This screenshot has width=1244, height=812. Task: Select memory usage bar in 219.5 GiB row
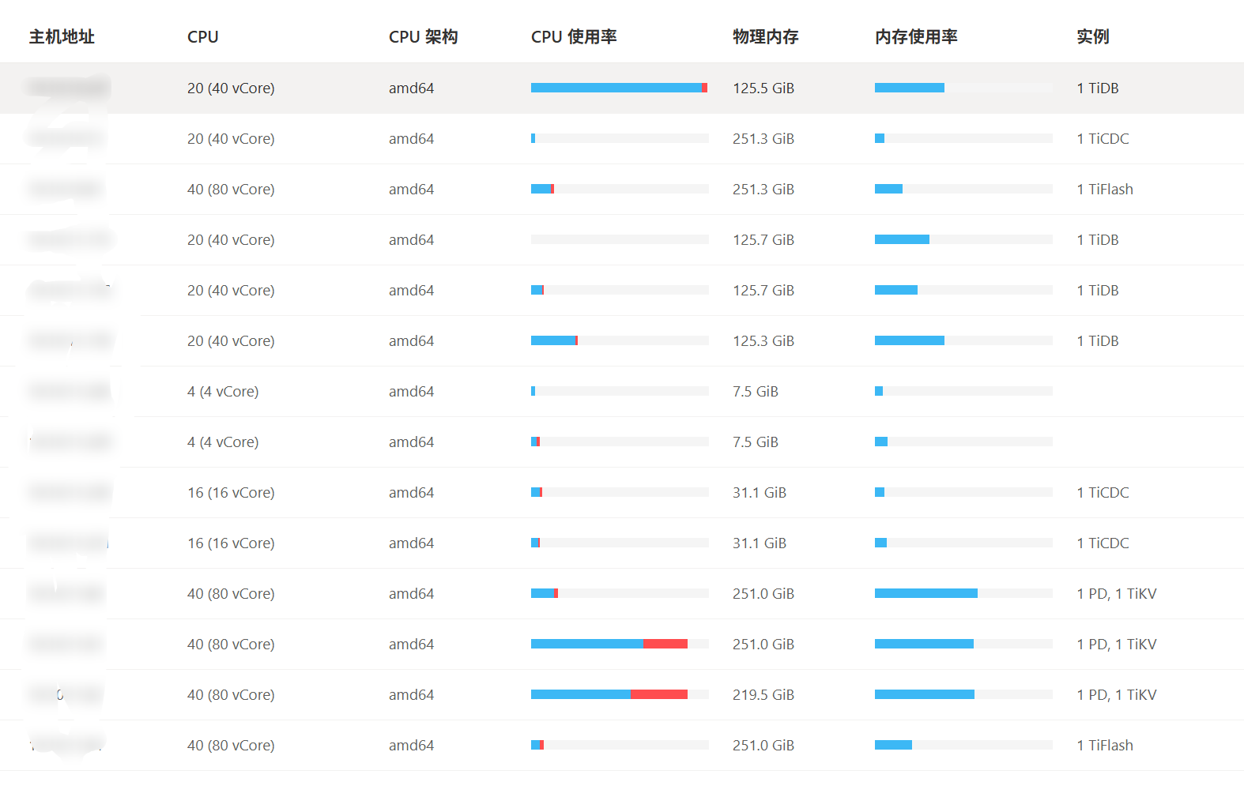click(x=963, y=694)
